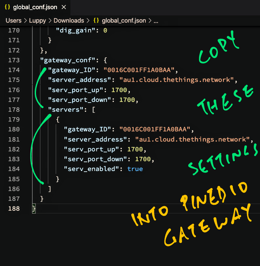
Task: Click global_conf.json in the breadcrumb path
Action: tap(124, 21)
